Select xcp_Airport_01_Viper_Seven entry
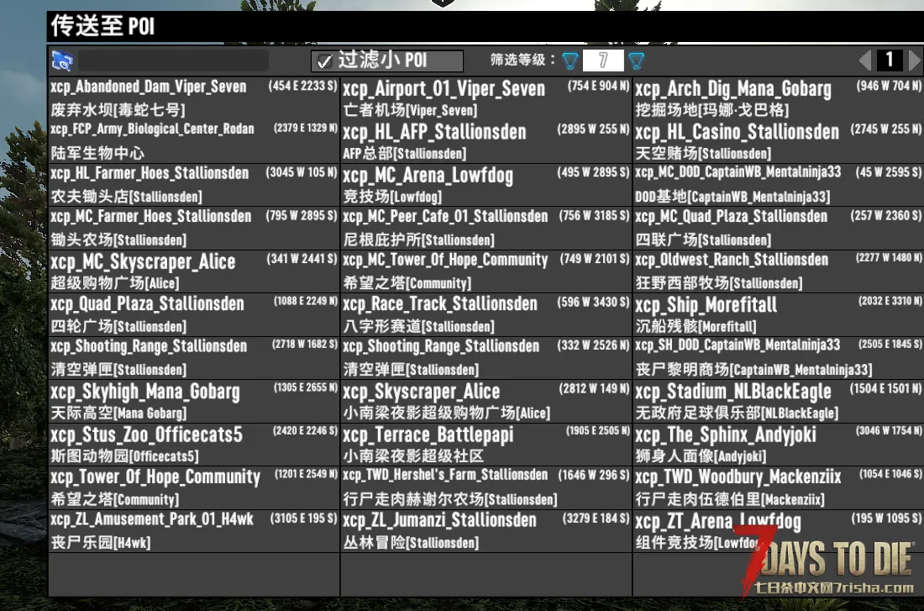The height and width of the screenshot is (611, 924). pyautogui.click(x=486, y=98)
